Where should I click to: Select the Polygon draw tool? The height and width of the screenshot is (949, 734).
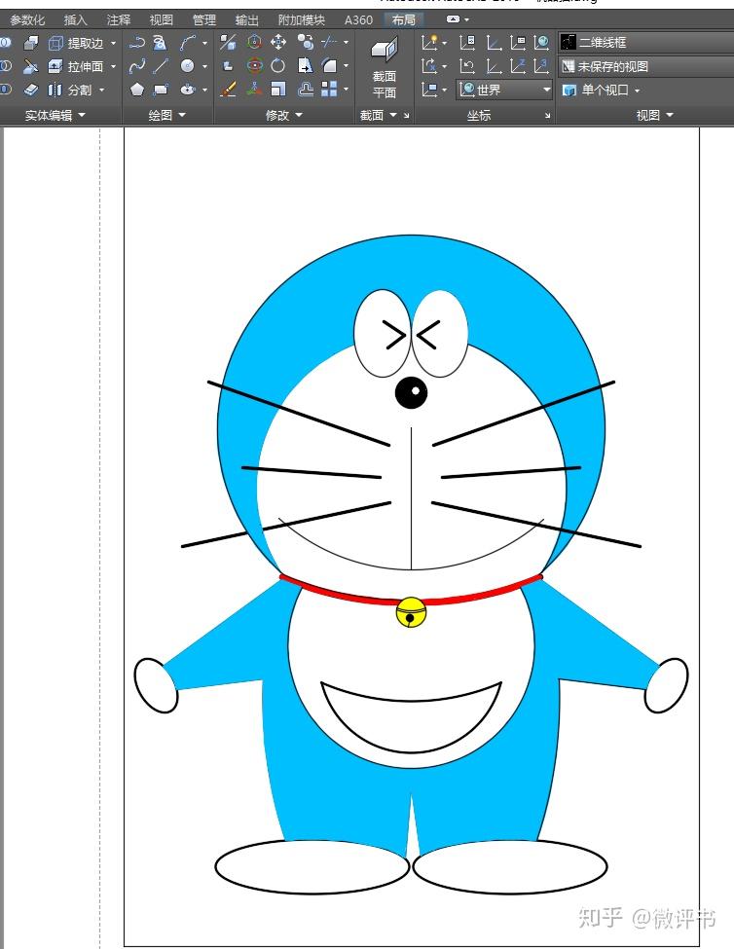[136, 90]
